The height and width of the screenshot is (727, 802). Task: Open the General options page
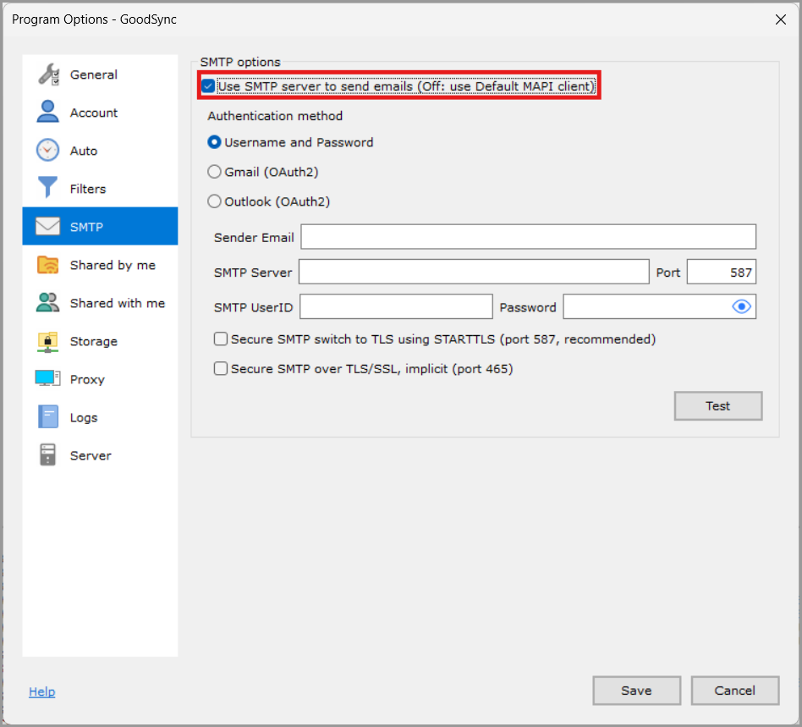pos(94,74)
